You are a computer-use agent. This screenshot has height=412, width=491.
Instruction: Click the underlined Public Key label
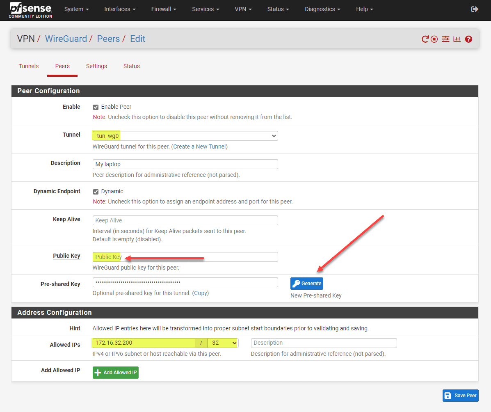(66, 256)
